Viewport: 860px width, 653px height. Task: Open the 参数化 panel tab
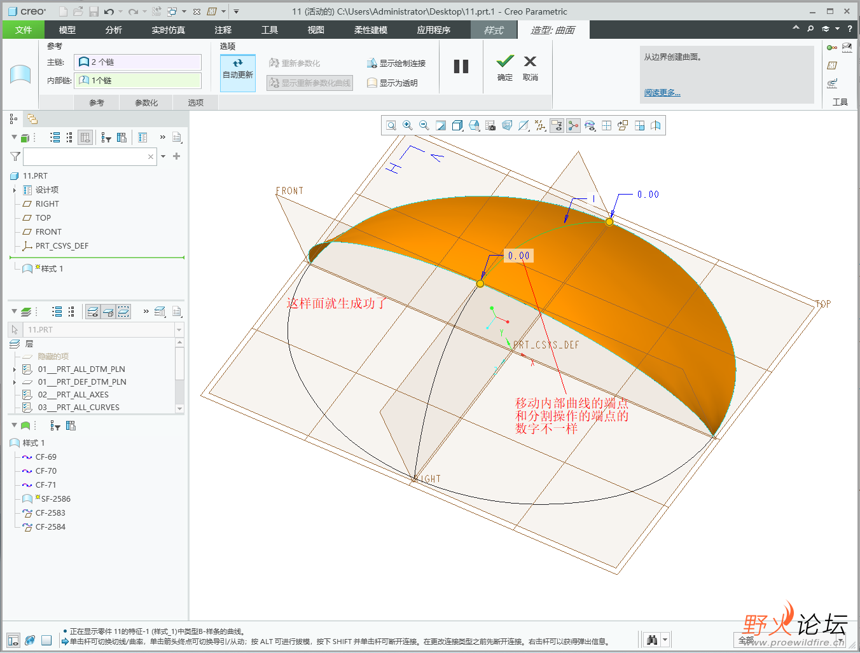(x=146, y=102)
